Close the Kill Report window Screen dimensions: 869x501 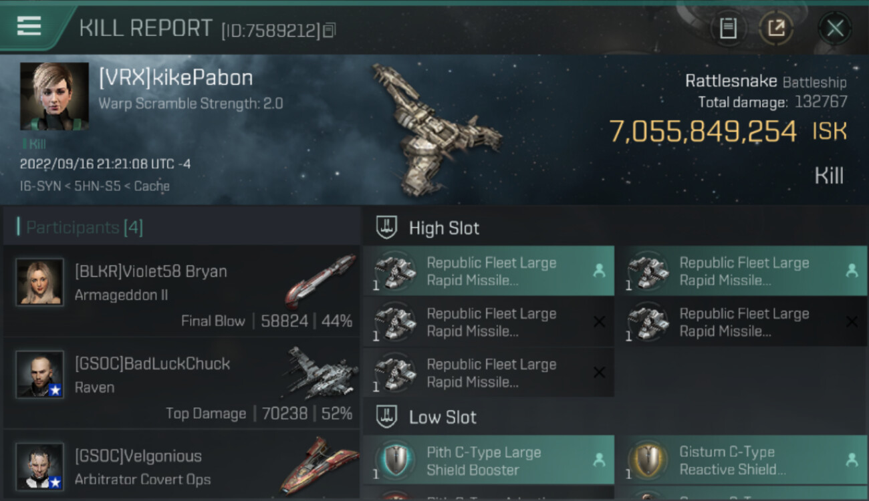(x=835, y=28)
